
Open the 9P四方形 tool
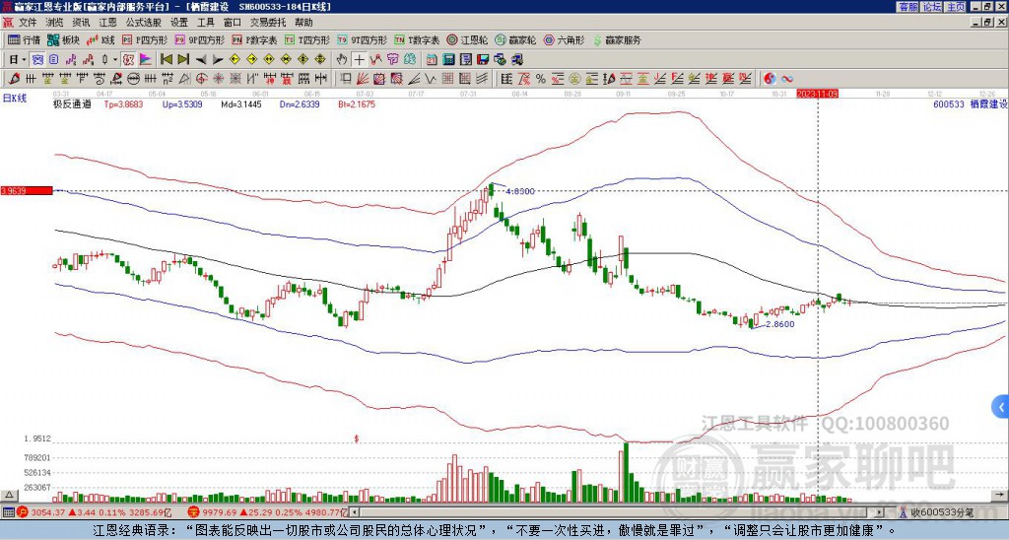pos(199,39)
